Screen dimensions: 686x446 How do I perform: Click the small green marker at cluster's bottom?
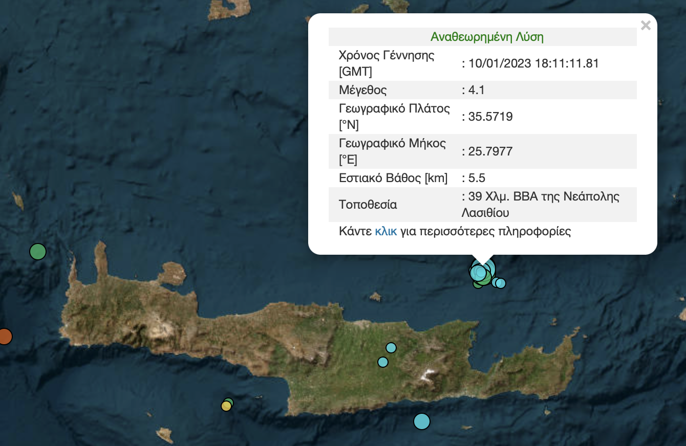478,284
